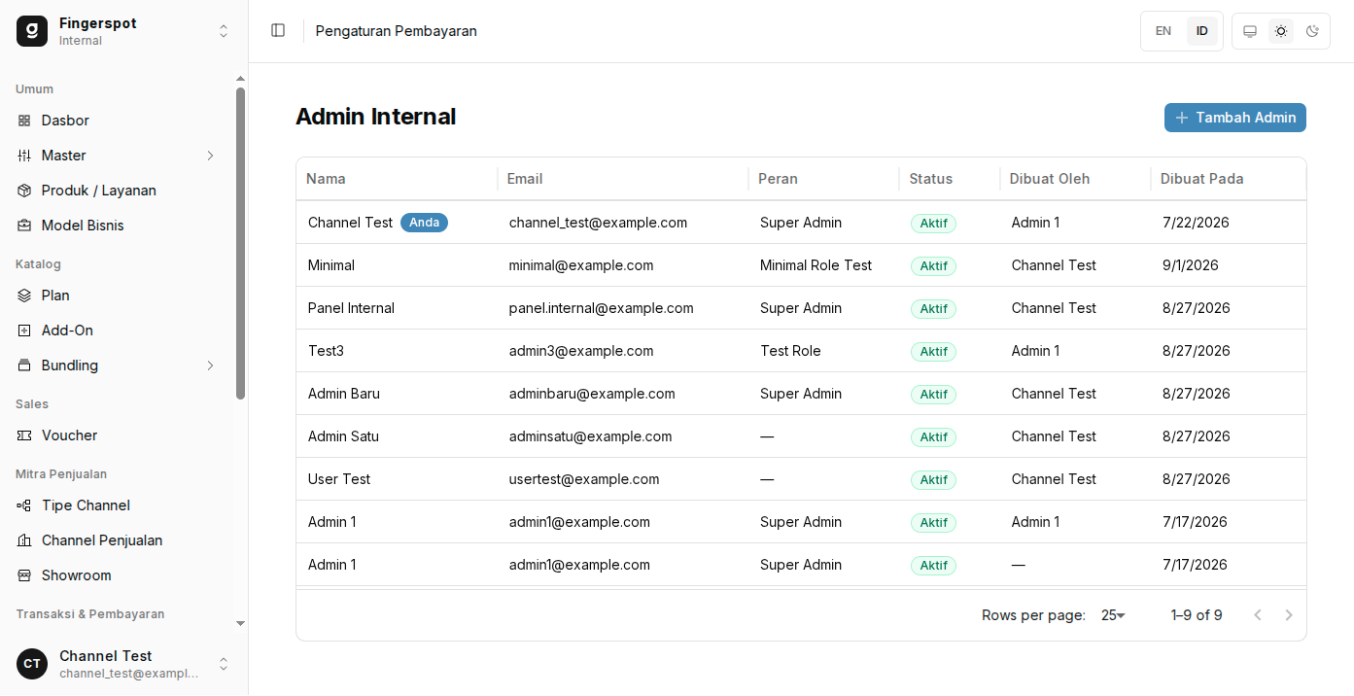Toggle the sidebar collapse icon

(278, 31)
